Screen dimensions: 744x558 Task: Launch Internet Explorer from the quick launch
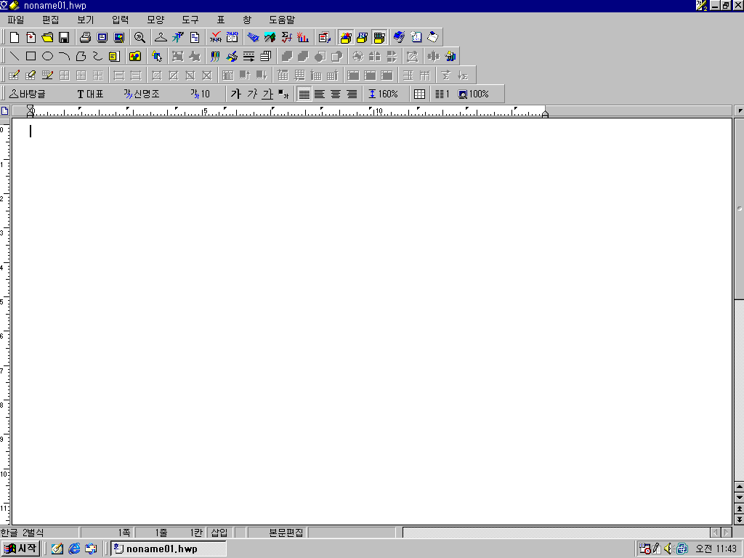click(74, 549)
